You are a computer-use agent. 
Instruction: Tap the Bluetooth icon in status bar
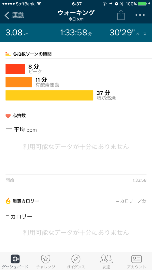[122, 4]
